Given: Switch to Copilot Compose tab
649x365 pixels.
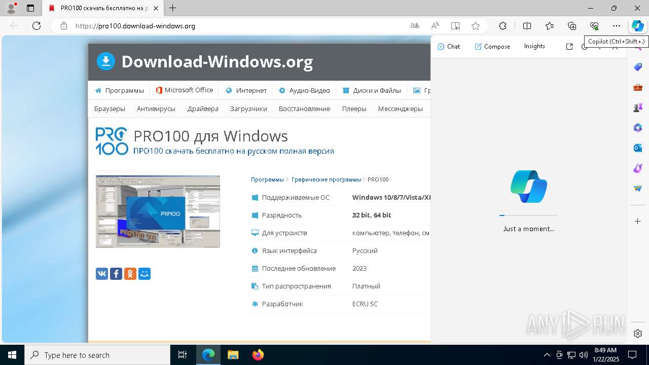Looking at the screenshot, I should tap(492, 46).
